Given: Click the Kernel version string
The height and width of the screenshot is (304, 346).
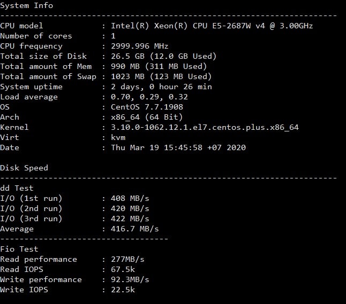Looking at the screenshot, I should point(205,127).
